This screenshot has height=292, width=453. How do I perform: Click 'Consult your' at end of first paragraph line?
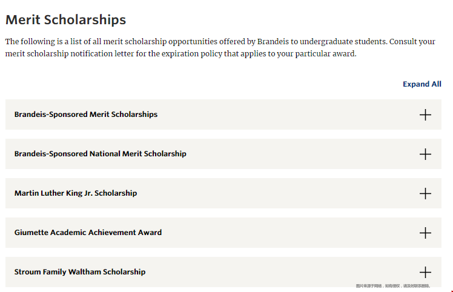pos(412,42)
